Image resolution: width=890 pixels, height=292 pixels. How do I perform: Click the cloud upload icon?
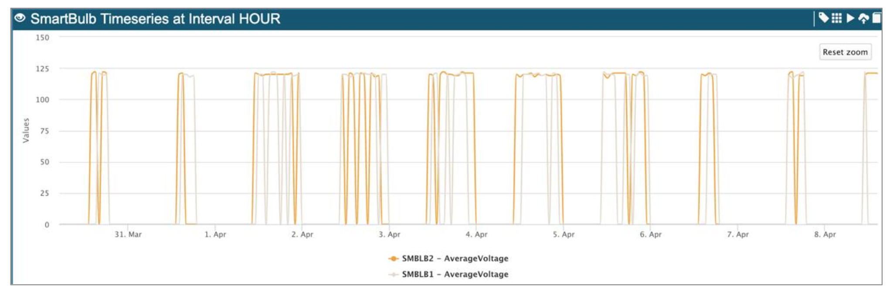tap(863, 18)
